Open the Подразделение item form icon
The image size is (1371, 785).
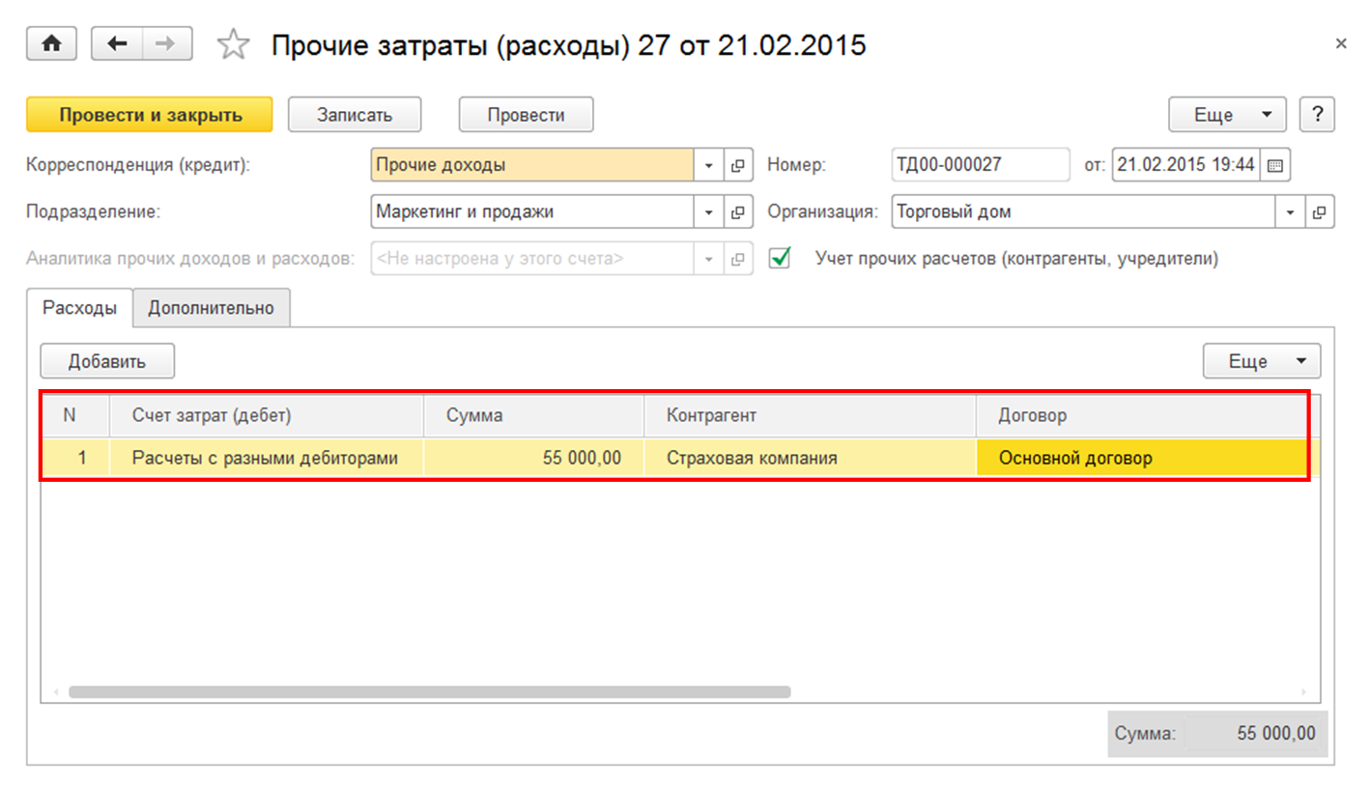click(738, 211)
